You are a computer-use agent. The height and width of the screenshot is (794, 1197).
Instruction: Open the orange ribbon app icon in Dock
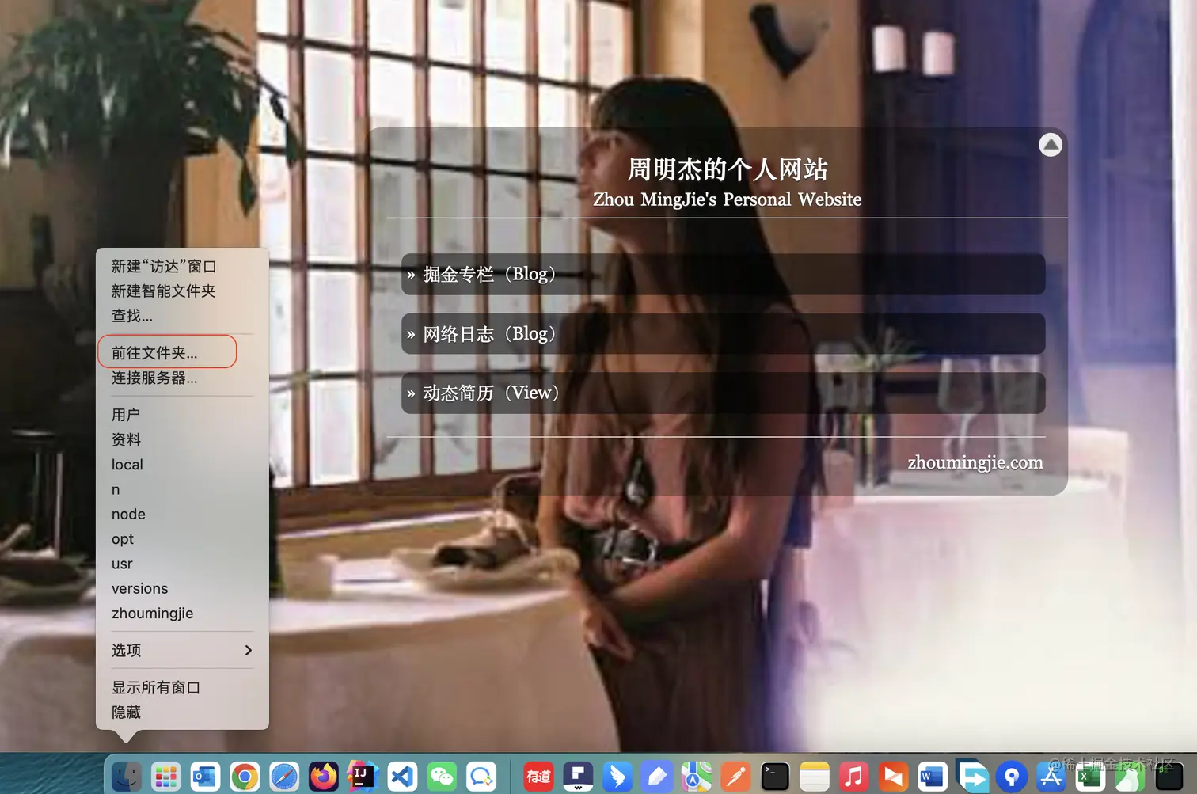pyautogui.click(x=893, y=777)
